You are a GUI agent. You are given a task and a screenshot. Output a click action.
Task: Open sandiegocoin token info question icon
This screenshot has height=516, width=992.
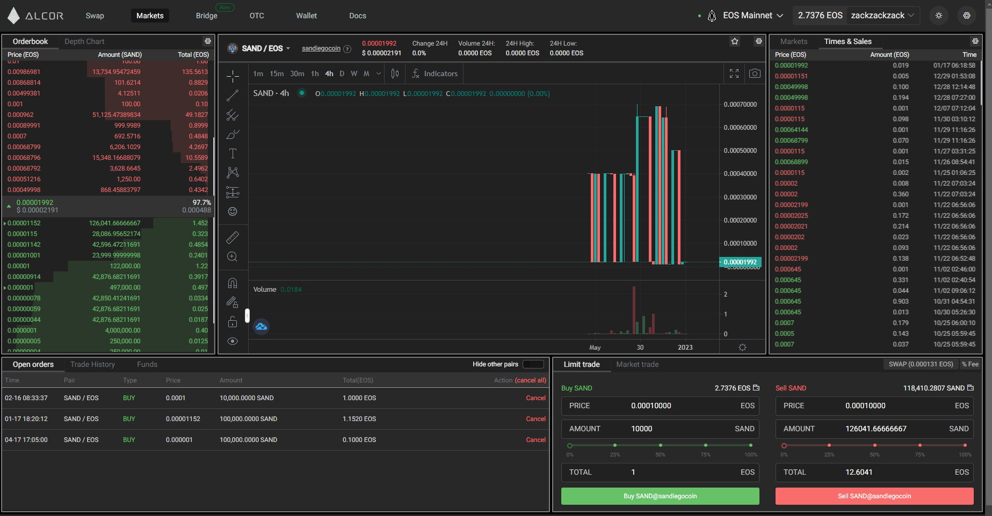coord(347,49)
